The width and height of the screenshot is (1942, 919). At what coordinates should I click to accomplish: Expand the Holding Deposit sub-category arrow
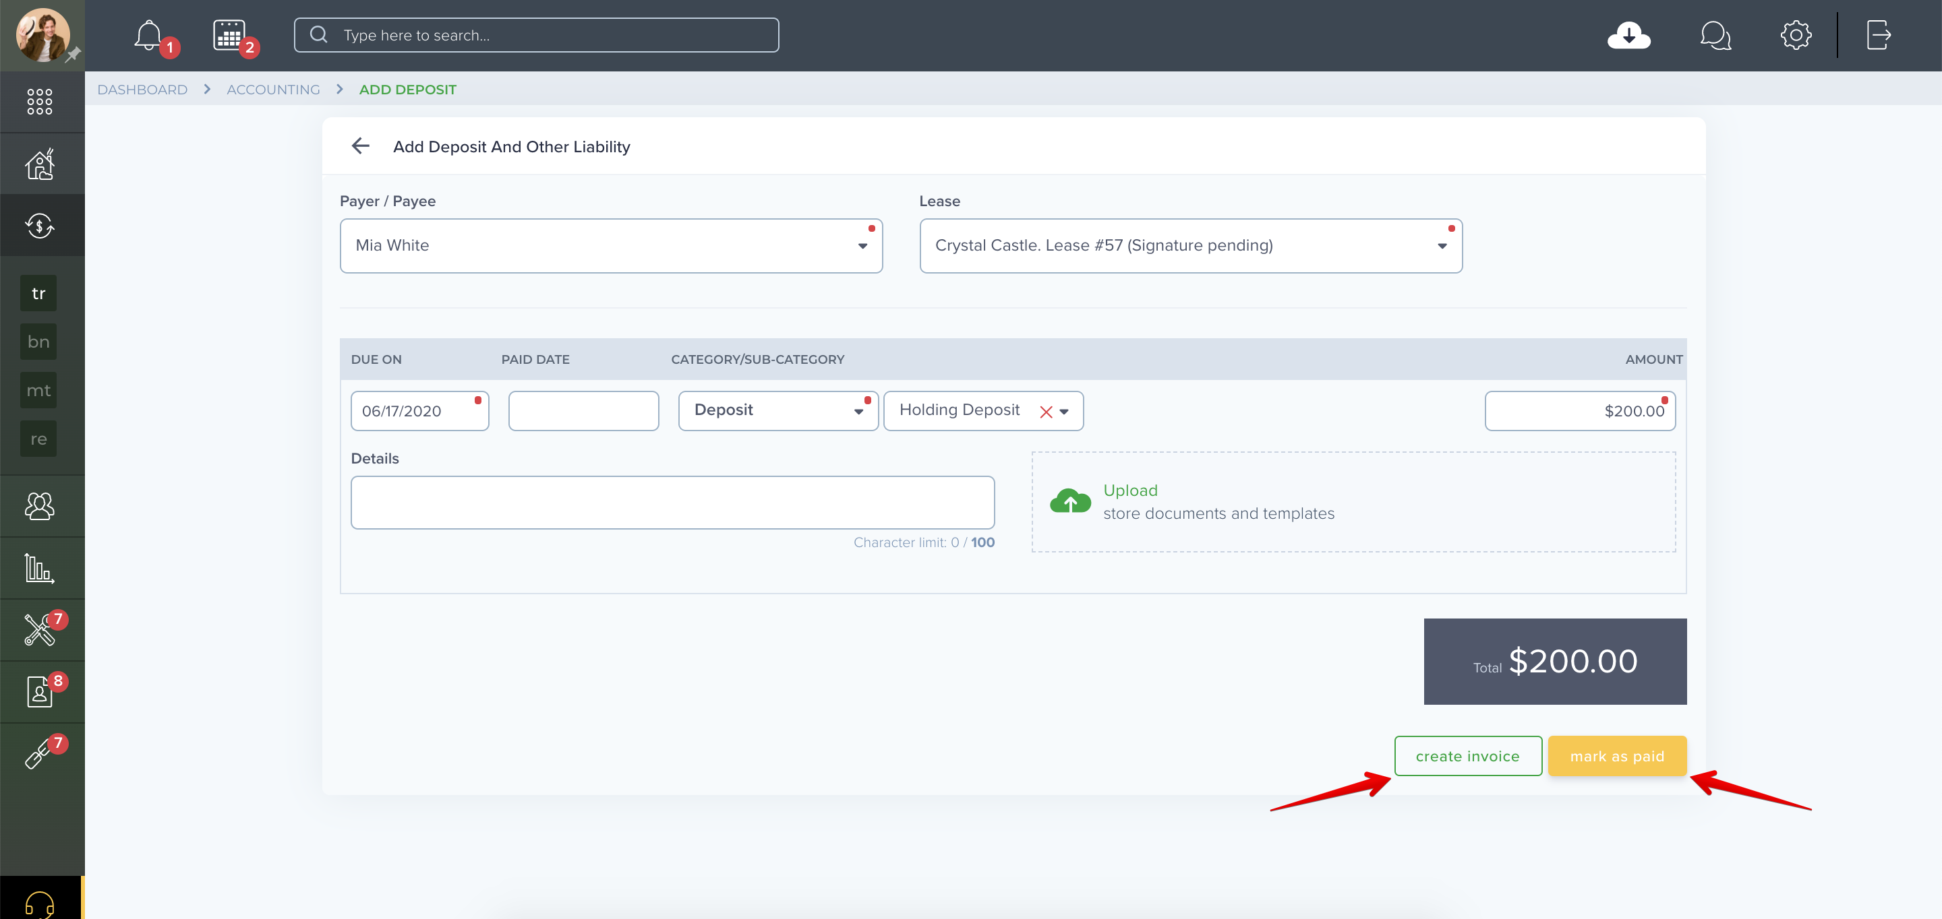pos(1064,412)
